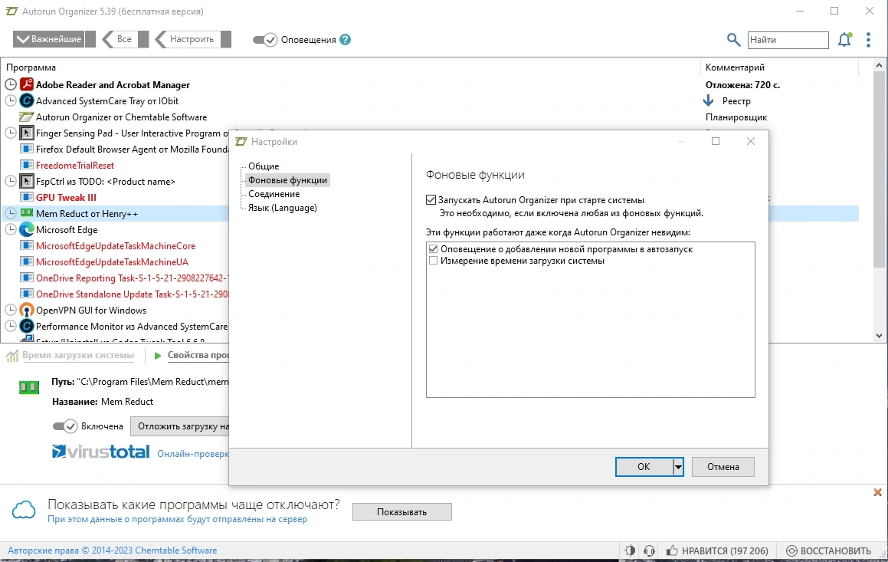Click the main list scrollbar down arrow
This screenshot has height=562, width=888.
tap(879, 335)
